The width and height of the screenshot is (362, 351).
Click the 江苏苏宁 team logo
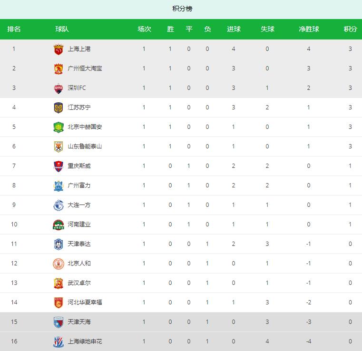(58, 107)
